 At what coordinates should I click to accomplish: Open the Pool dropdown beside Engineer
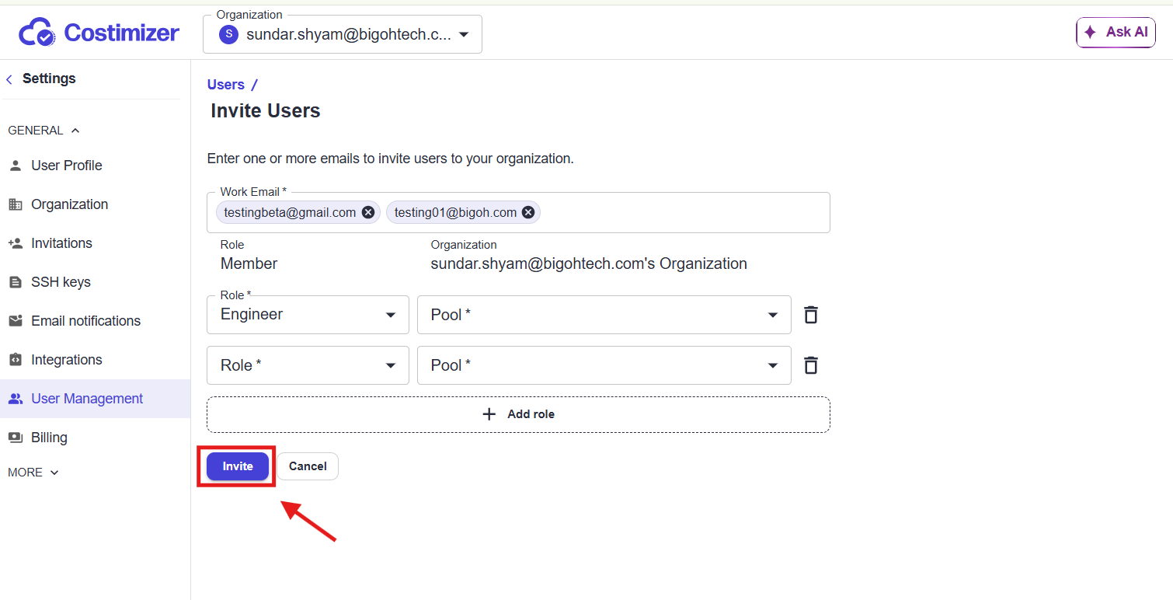(x=604, y=315)
